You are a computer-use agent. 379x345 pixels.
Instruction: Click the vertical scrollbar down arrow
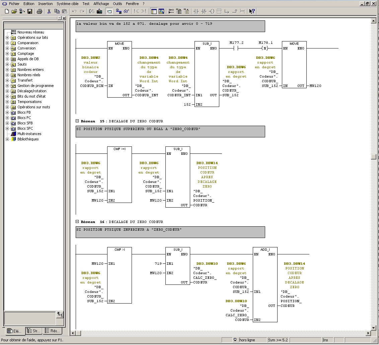374,328
